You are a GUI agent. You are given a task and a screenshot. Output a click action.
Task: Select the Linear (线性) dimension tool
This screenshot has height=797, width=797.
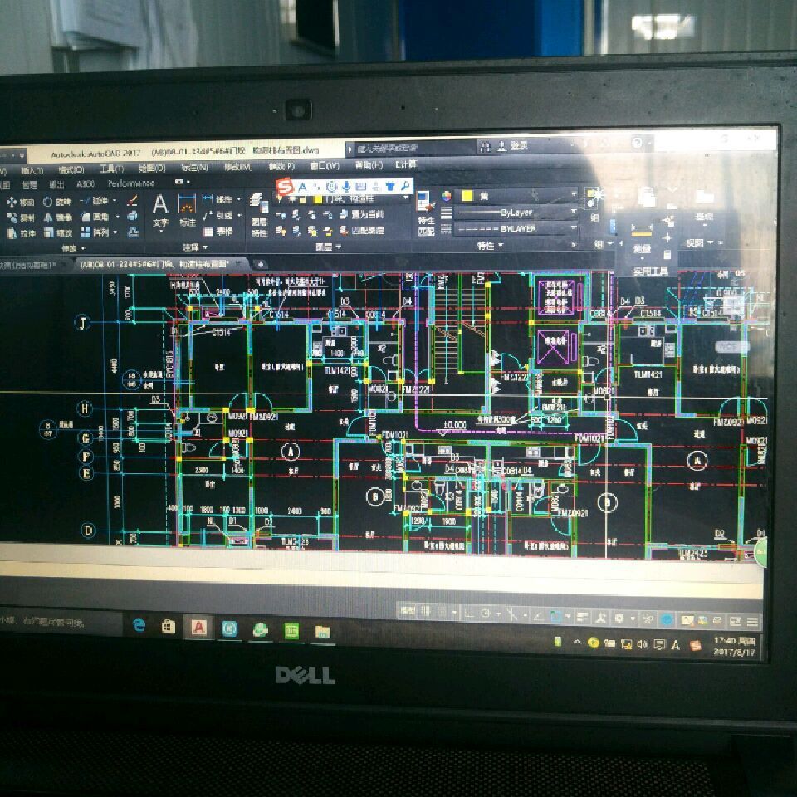click(218, 200)
